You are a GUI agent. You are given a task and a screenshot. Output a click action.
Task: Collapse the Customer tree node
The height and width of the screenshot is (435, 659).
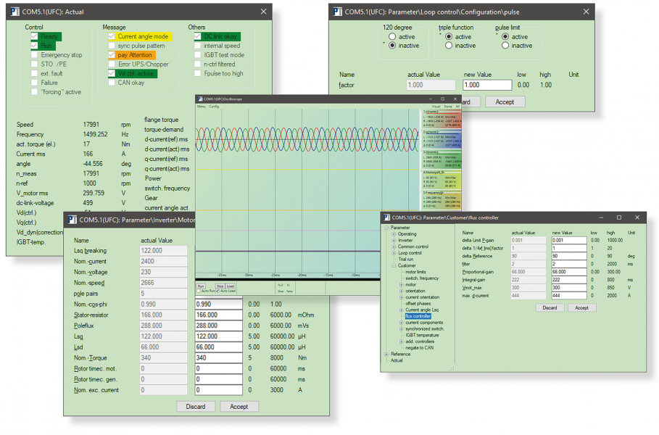[394, 265]
